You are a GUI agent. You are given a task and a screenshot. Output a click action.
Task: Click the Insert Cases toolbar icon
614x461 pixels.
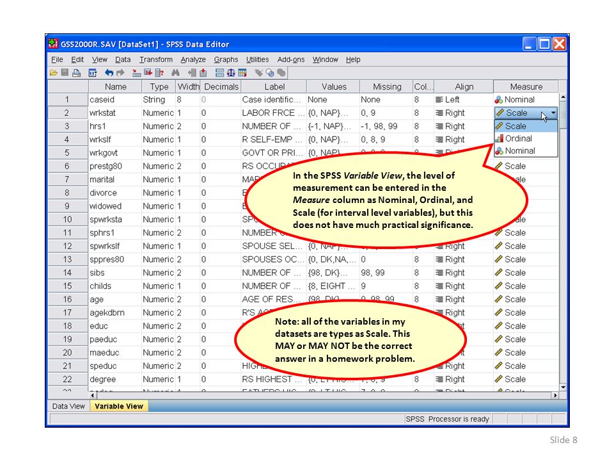(x=192, y=72)
